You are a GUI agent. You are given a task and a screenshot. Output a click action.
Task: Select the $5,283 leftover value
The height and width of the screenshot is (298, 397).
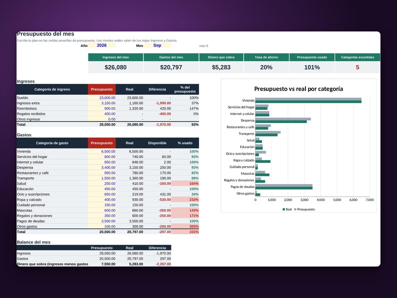coord(221,67)
